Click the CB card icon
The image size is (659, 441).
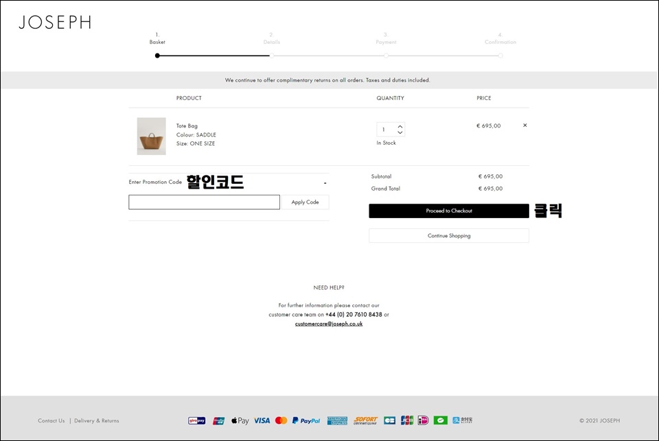pos(390,420)
